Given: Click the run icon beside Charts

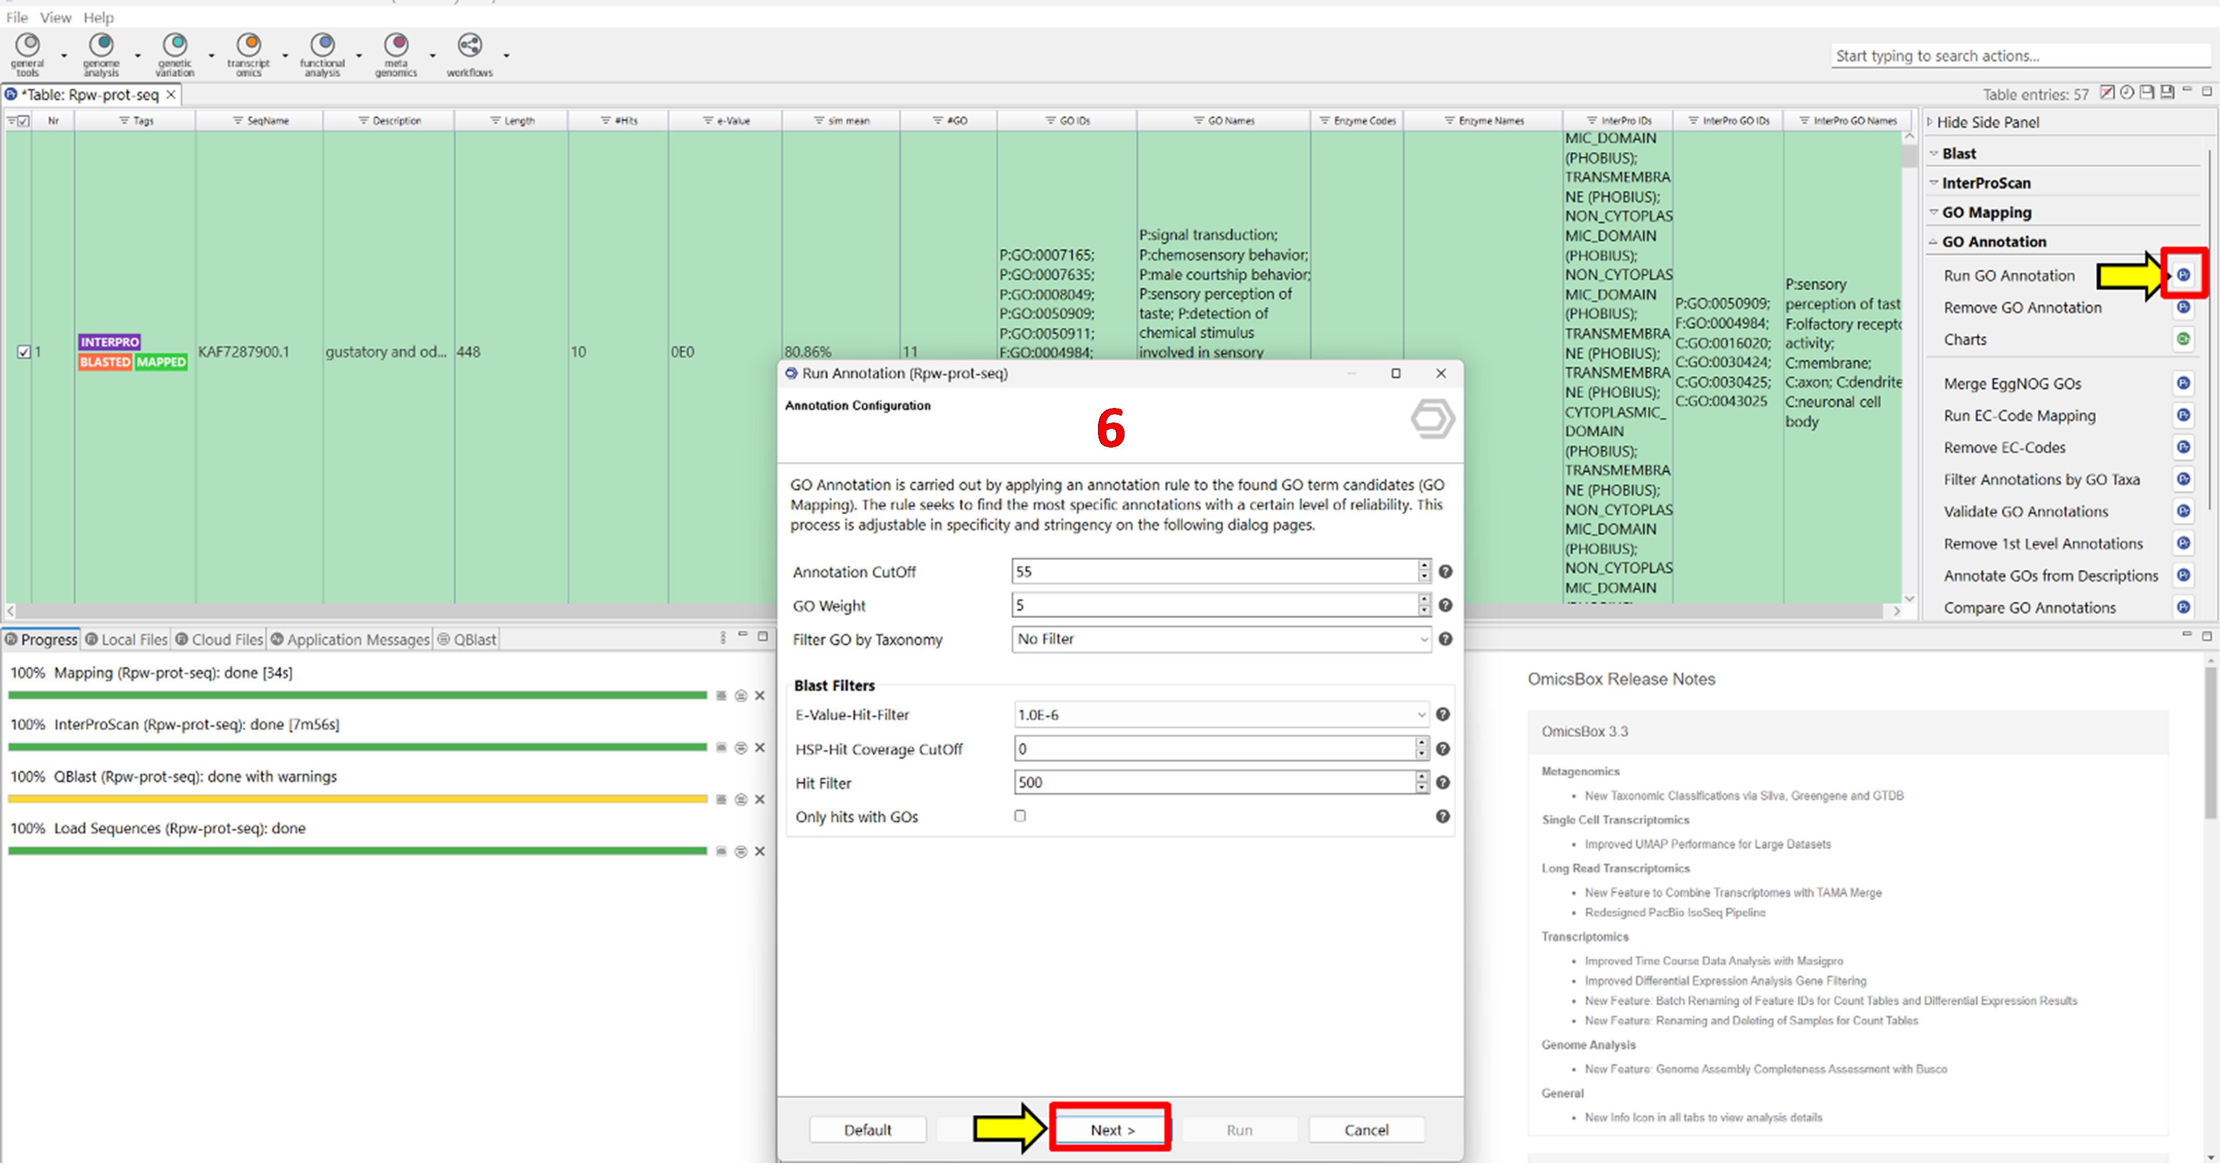Looking at the screenshot, I should coord(2183,339).
